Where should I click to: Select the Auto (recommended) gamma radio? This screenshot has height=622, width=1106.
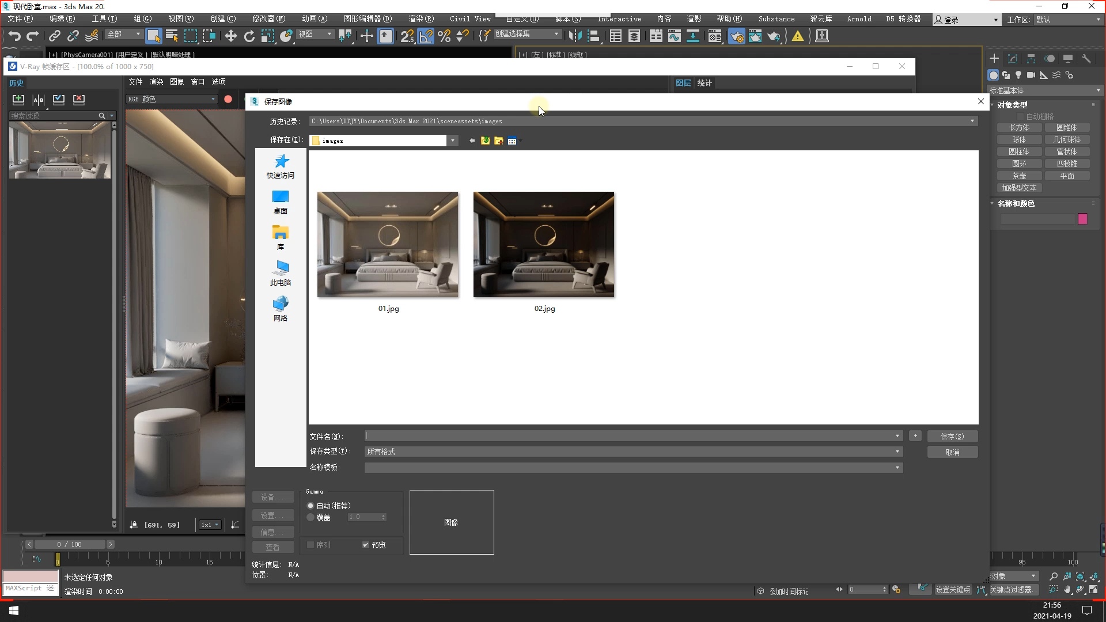point(311,506)
